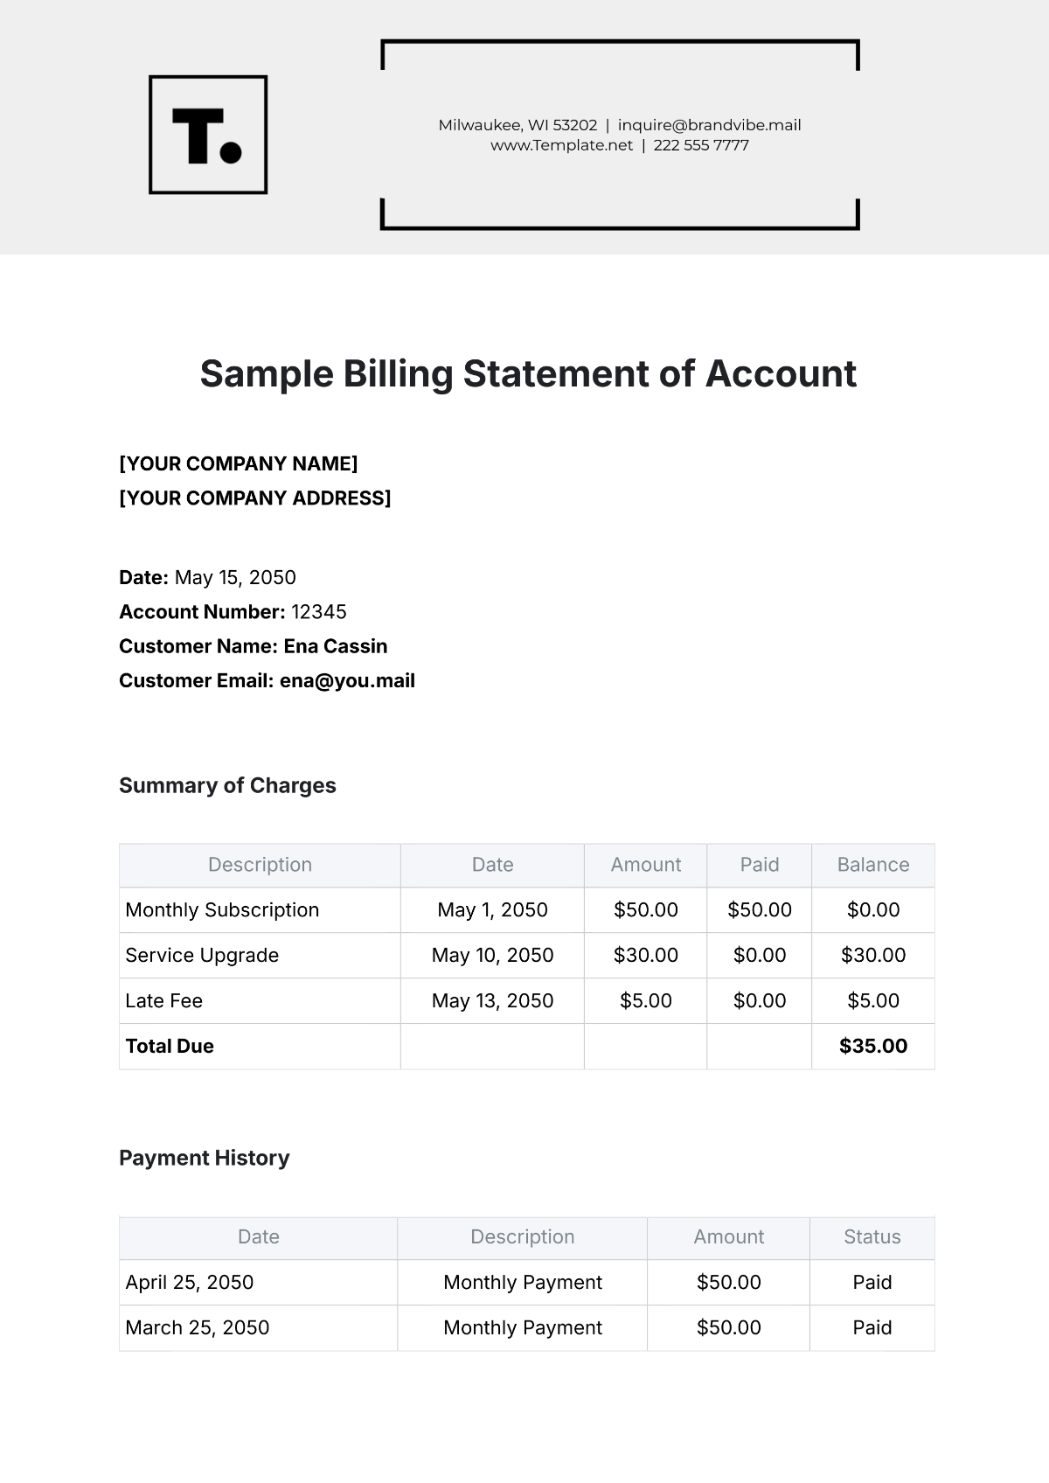Screen dimensions: 1049x1483
Task: Click the Status column header
Action: [x=872, y=1237]
